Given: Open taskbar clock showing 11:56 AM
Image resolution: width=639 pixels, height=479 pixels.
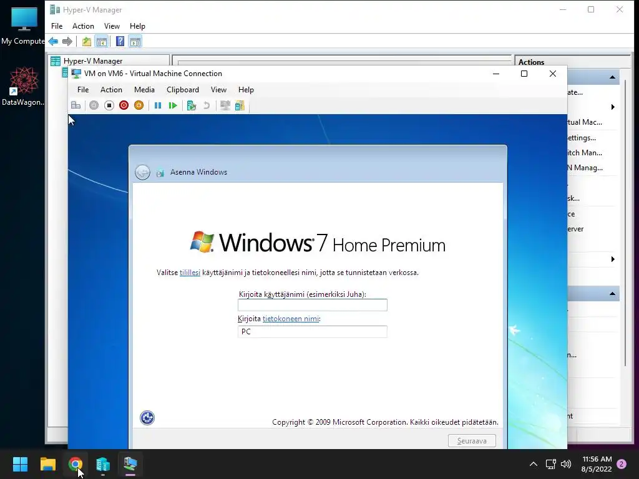Looking at the screenshot, I should point(597,464).
